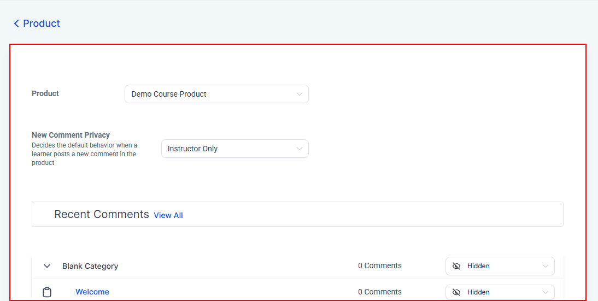
Task: Click the arrow on Blank Category visibility selector
Action: point(545,266)
